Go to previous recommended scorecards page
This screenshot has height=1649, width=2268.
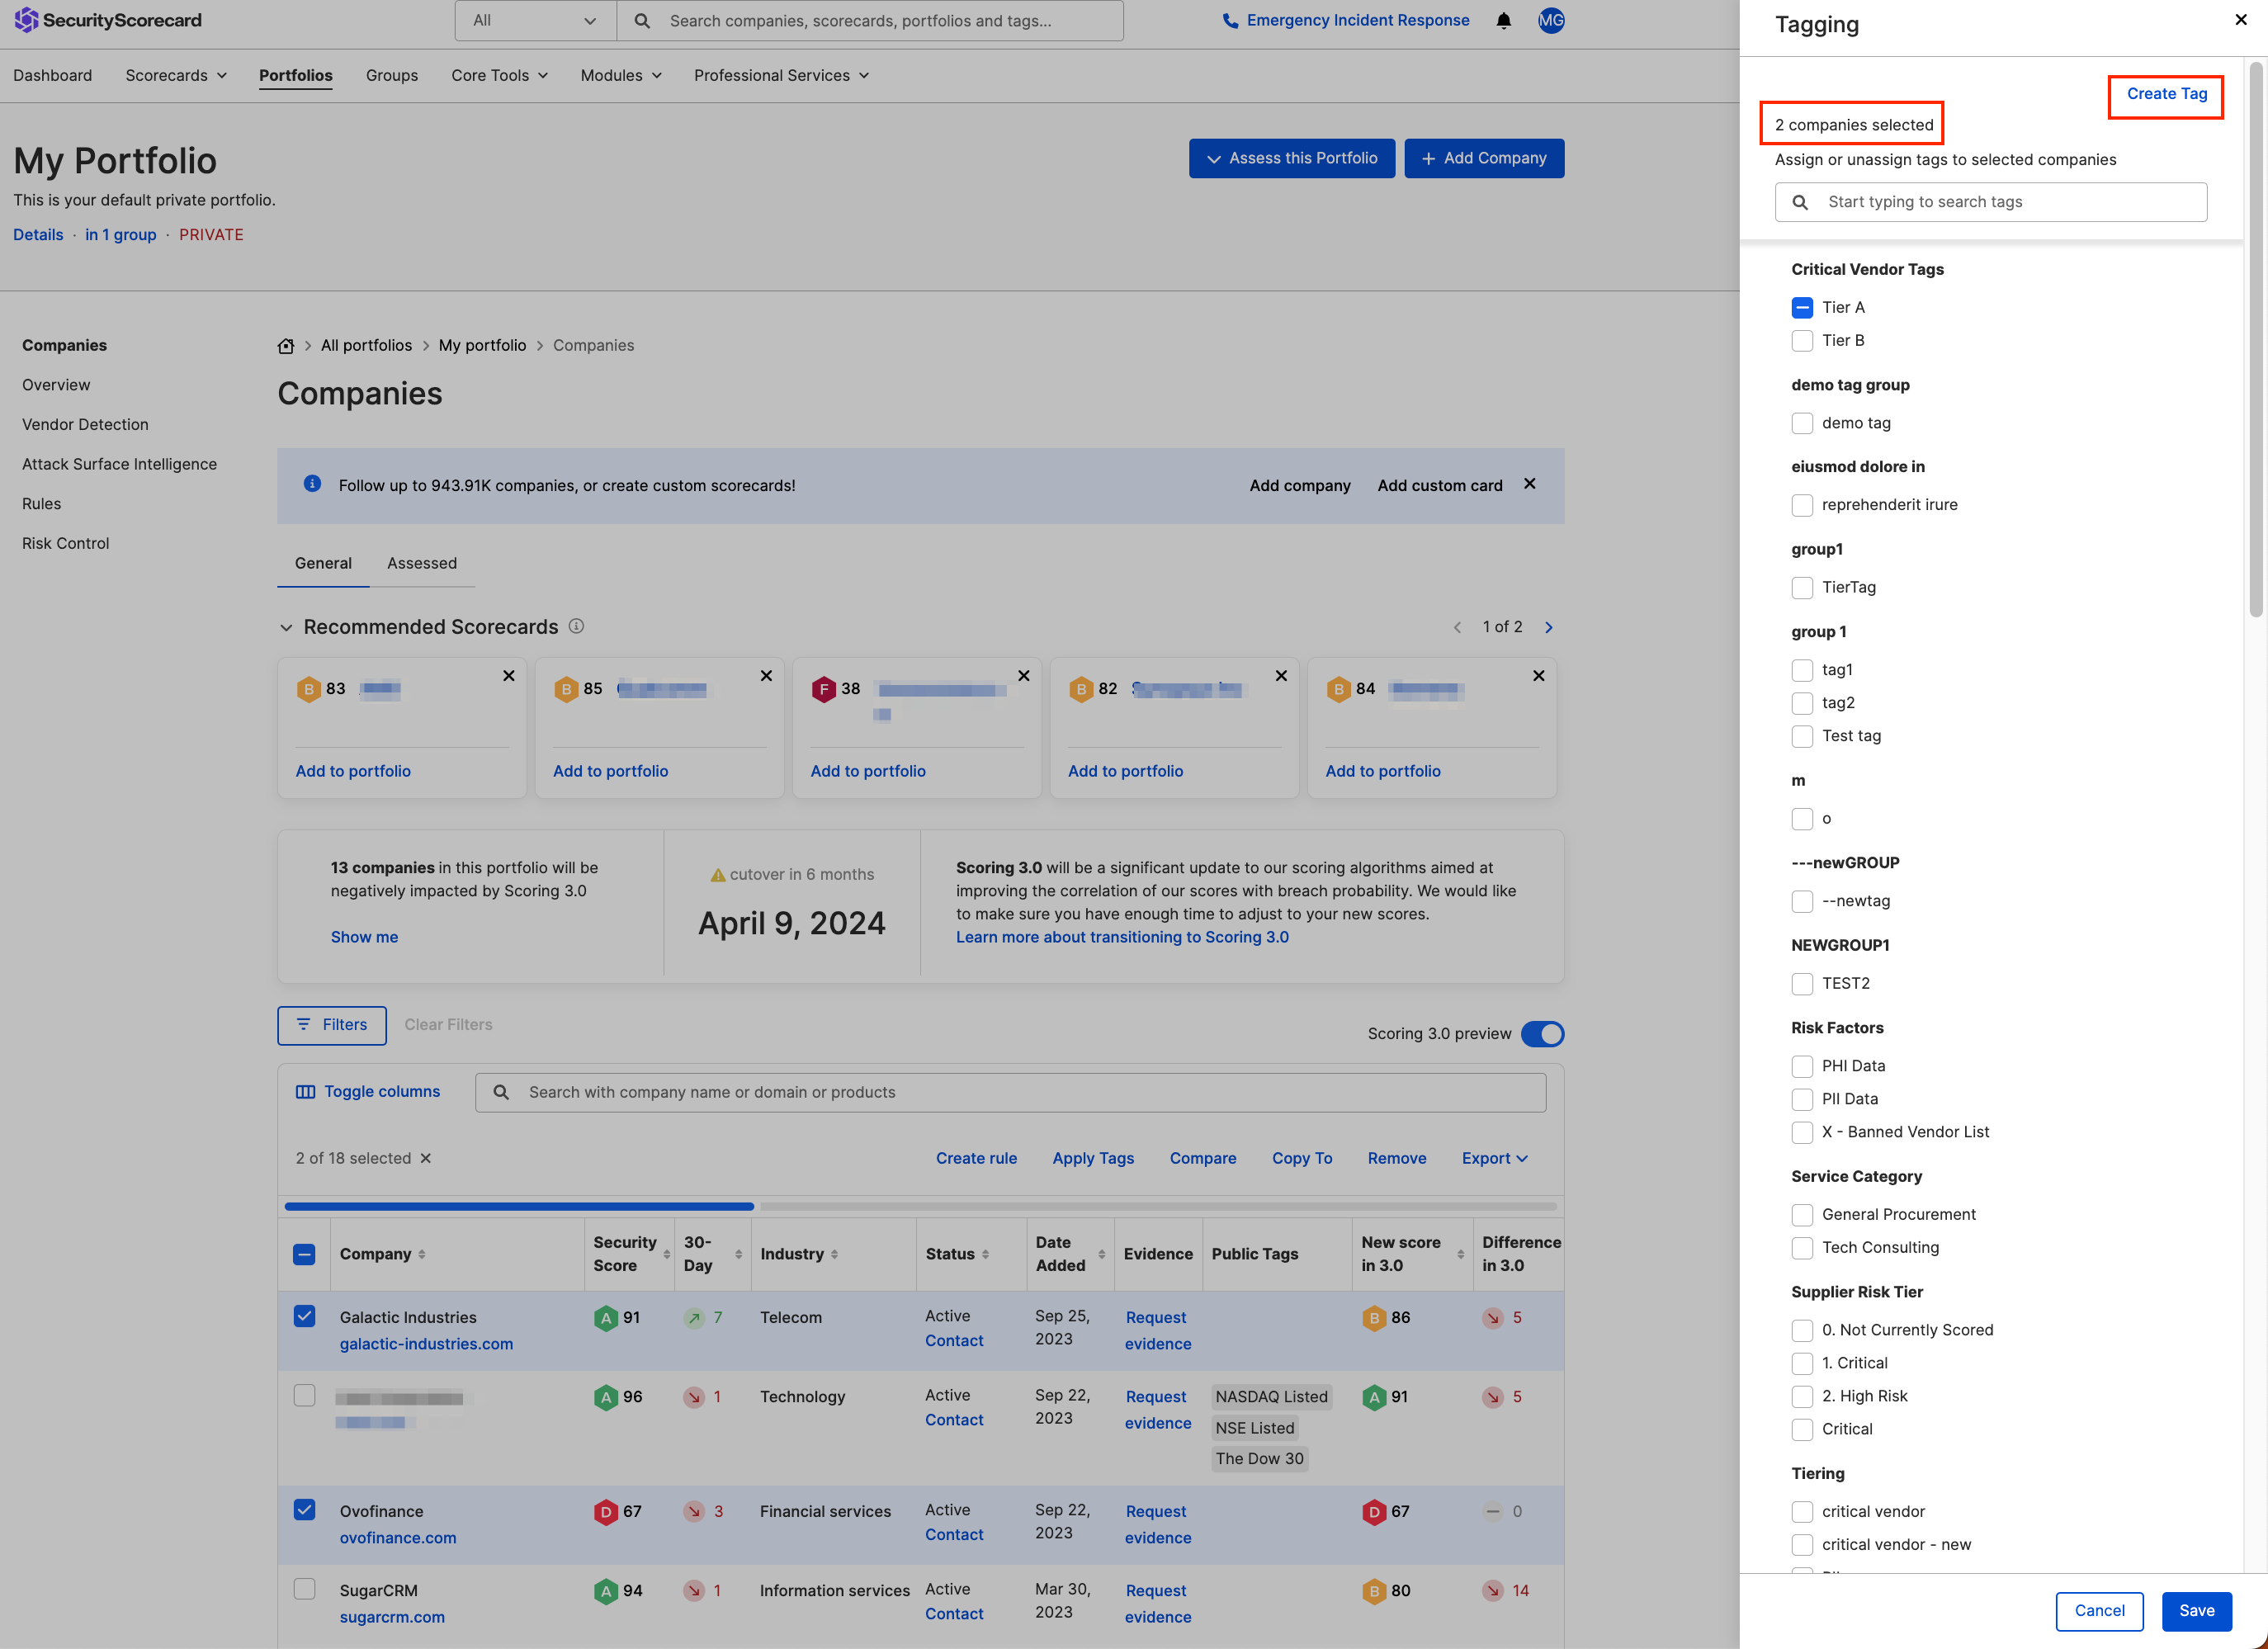pos(1457,628)
